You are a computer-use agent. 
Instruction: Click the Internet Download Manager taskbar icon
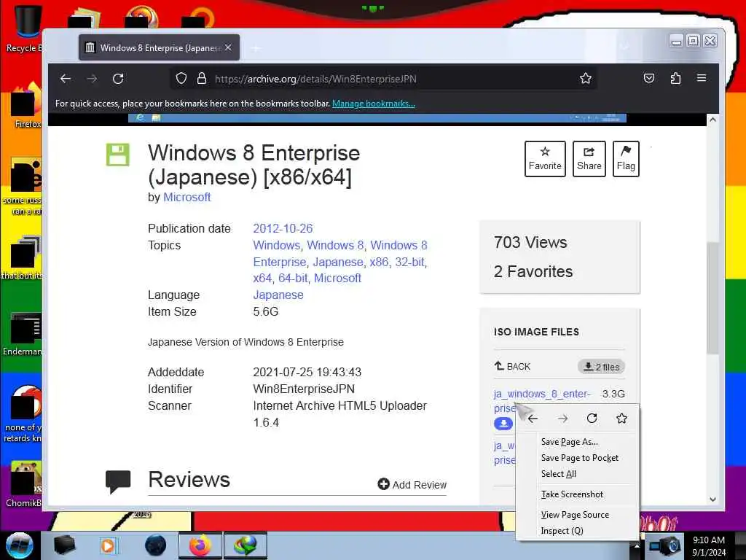tap(246, 545)
